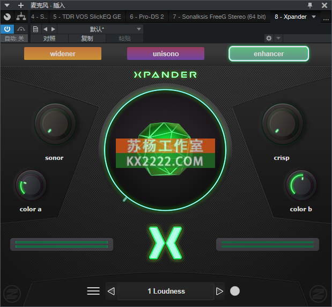This screenshot has height=307, width=332.
Task: Open the insert list dropdown triangle
Action: point(7,5)
